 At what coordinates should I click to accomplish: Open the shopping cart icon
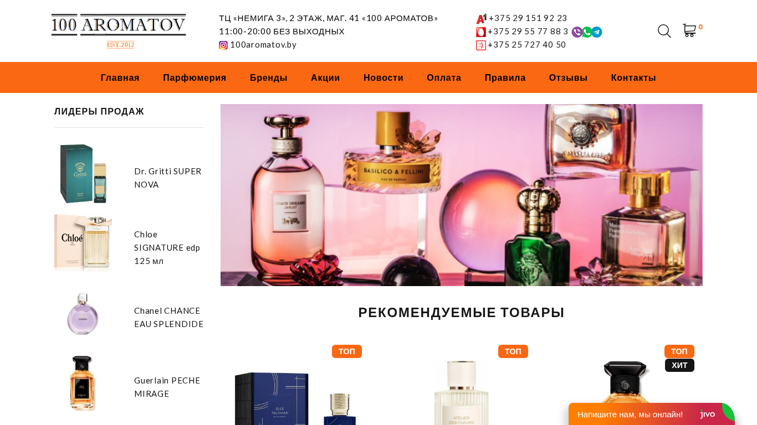(x=689, y=30)
